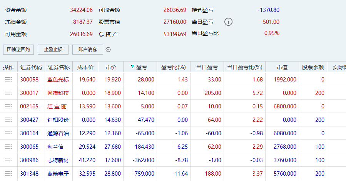Open operations menu icon for 蓝色光标 row
The image size is (346, 181).
(x=8, y=80)
